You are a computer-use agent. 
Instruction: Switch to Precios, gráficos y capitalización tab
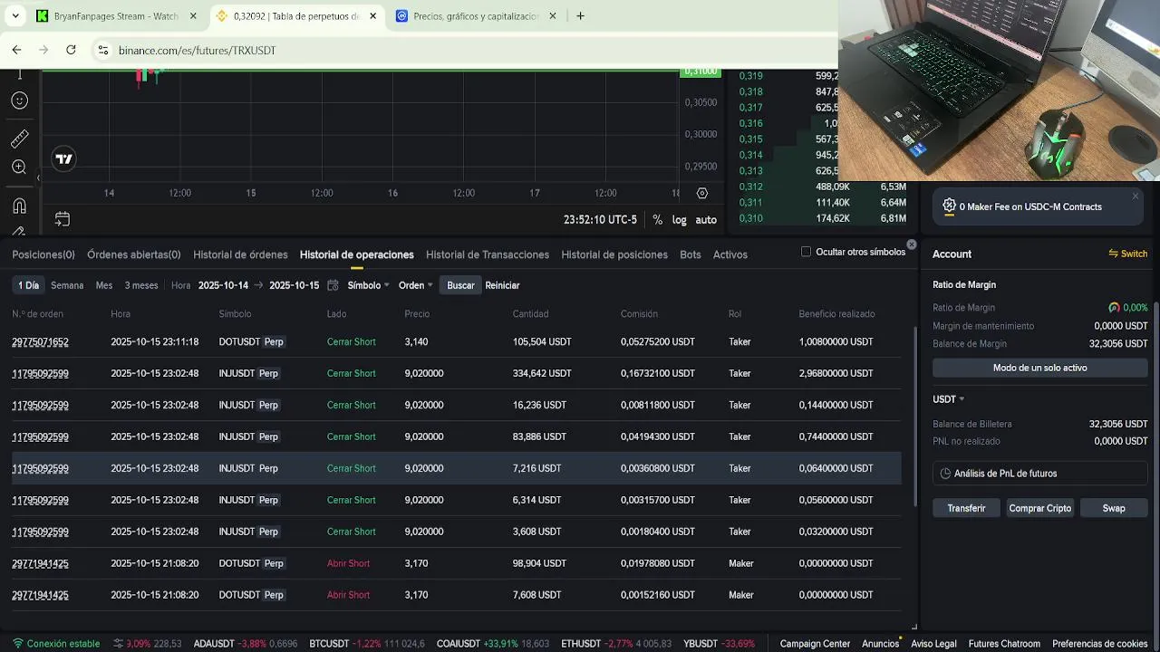tap(477, 16)
